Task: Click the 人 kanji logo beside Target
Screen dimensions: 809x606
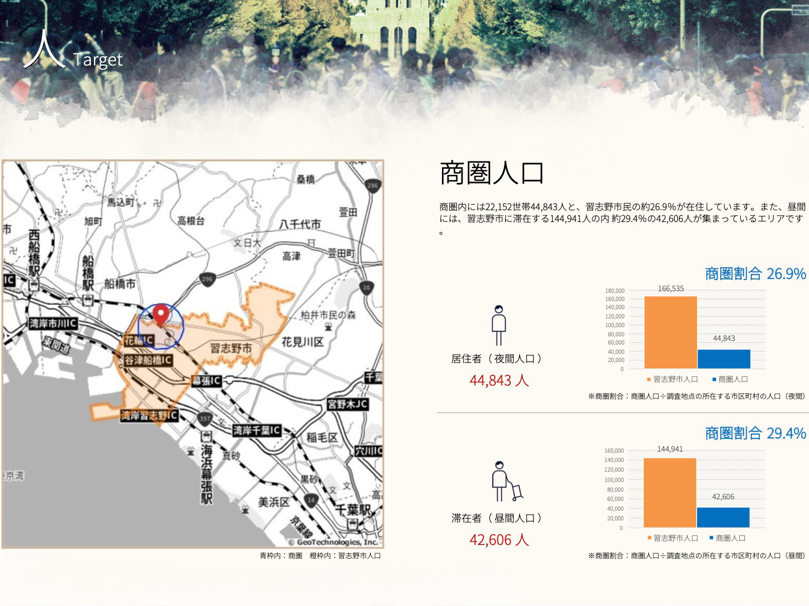Action: pos(43,50)
